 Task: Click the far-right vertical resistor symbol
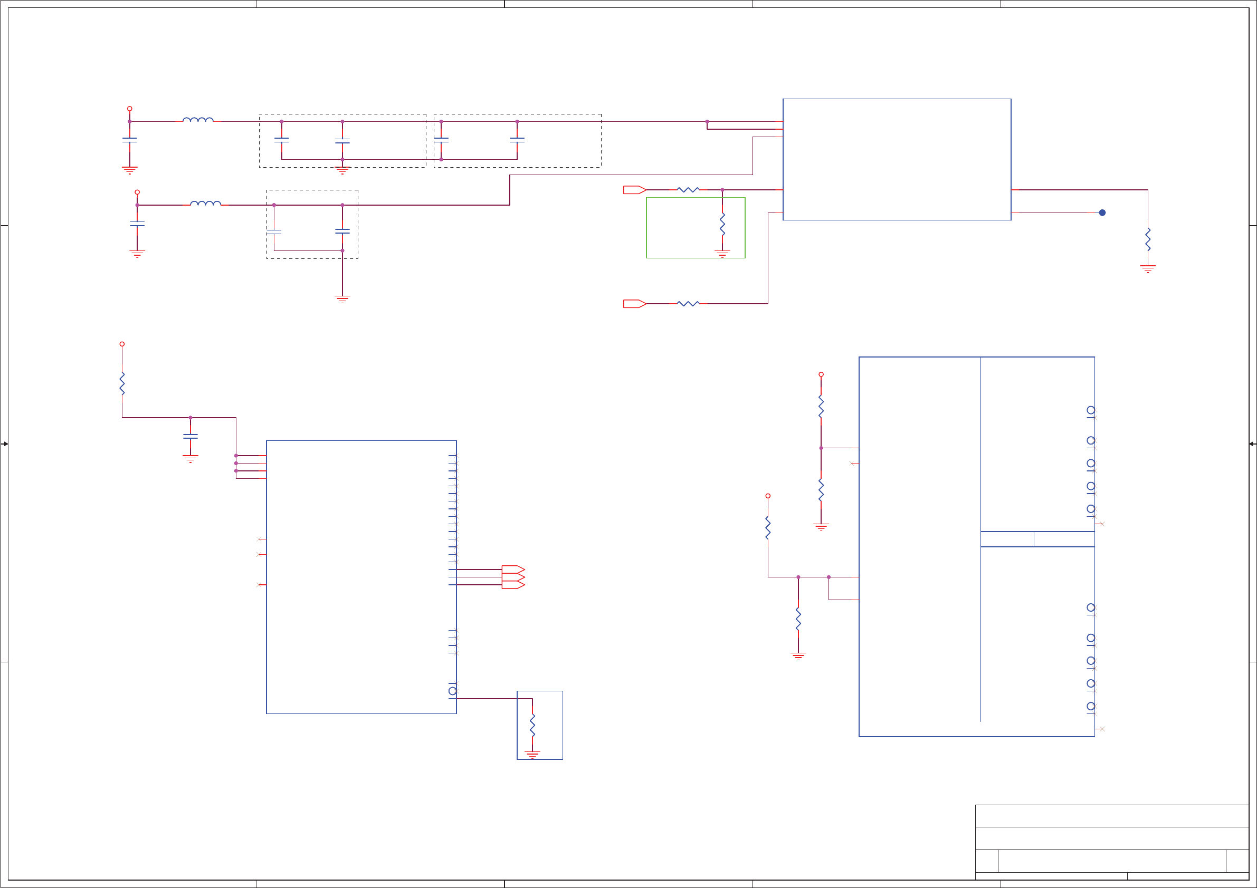tap(1148, 239)
